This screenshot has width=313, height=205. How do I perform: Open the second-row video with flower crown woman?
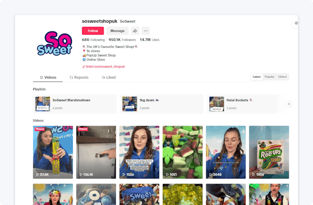53,194
